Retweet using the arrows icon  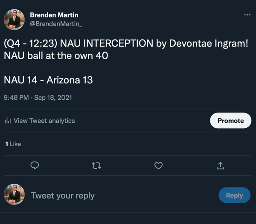pos(97,165)
